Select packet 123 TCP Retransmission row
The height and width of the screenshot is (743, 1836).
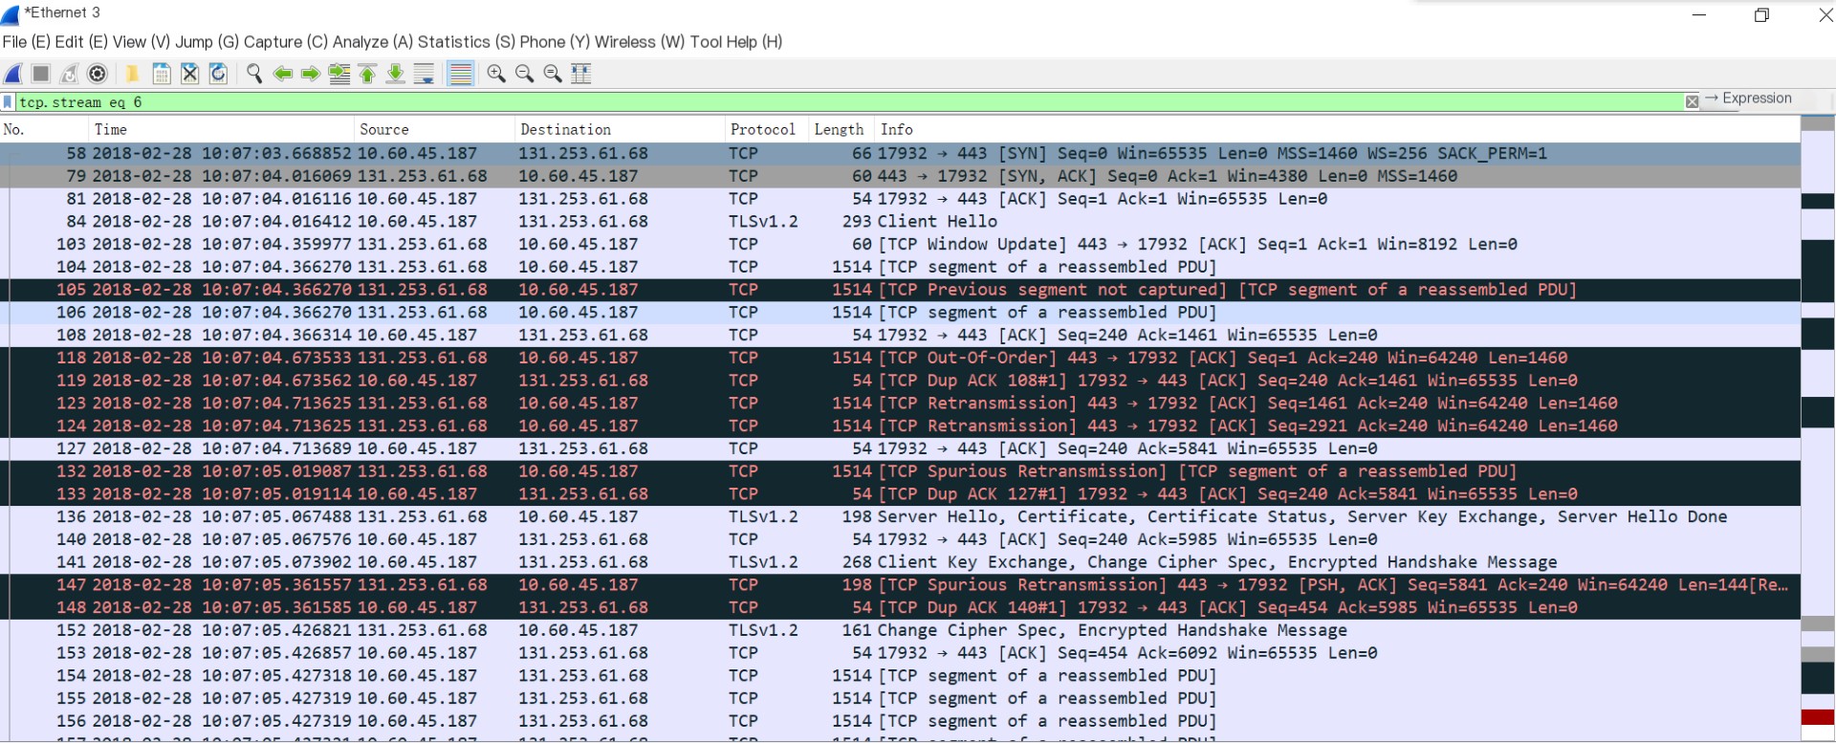click(900, 404)
